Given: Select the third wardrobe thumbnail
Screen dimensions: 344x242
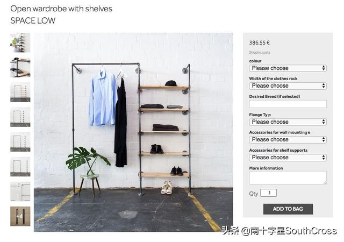Looking at the screenshot, I should coord(20,92).
